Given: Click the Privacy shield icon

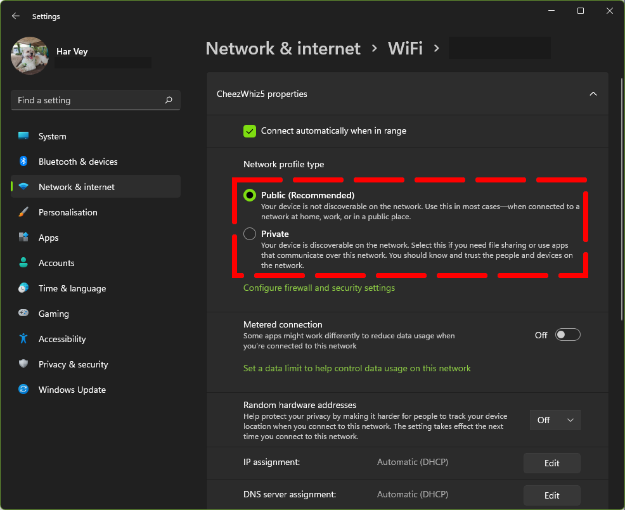Looking at the screenshot, I should (23, 364).
